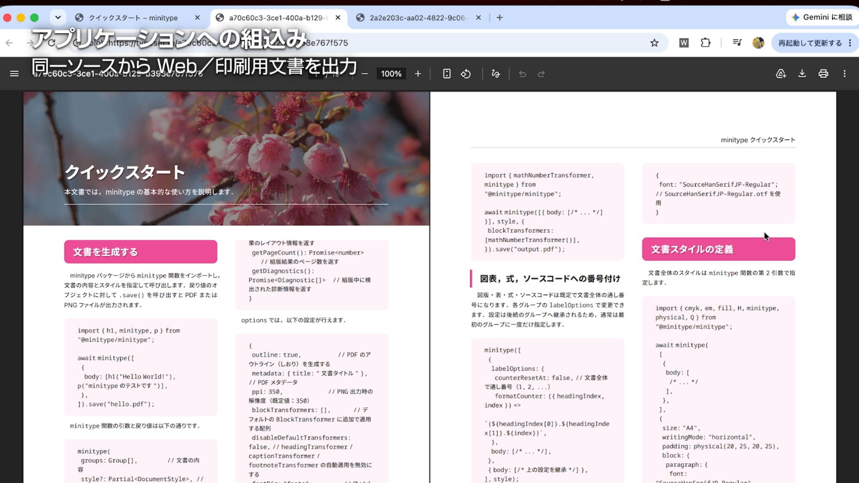Open the tab search dropdown chevron
This screenshot has width=859, height=483.
[58, 18]
